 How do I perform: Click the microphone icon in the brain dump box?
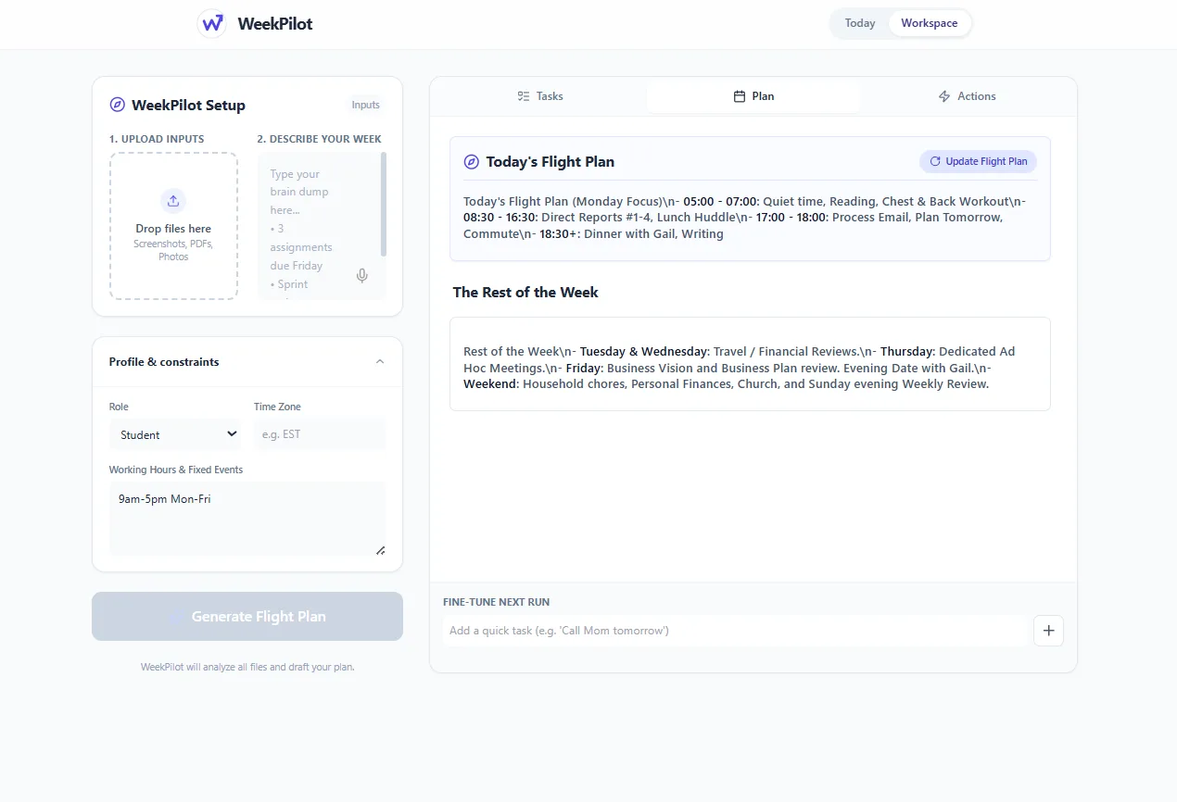click(362, 275)
